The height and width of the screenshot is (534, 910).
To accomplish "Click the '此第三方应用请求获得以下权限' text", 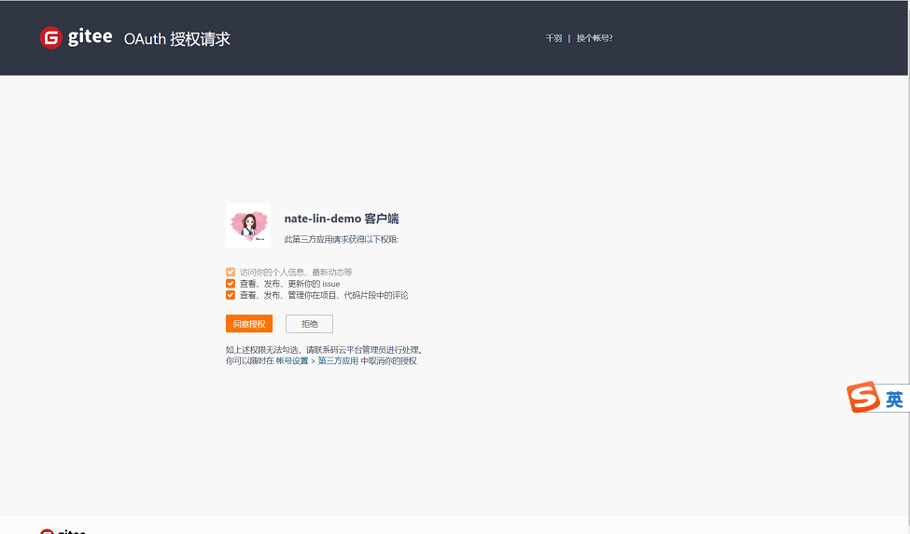I will pos(342,239).
